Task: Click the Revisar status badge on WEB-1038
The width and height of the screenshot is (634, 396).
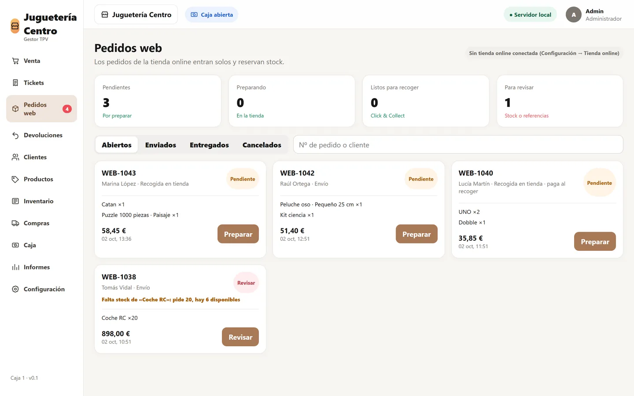Action: (246, 283)
